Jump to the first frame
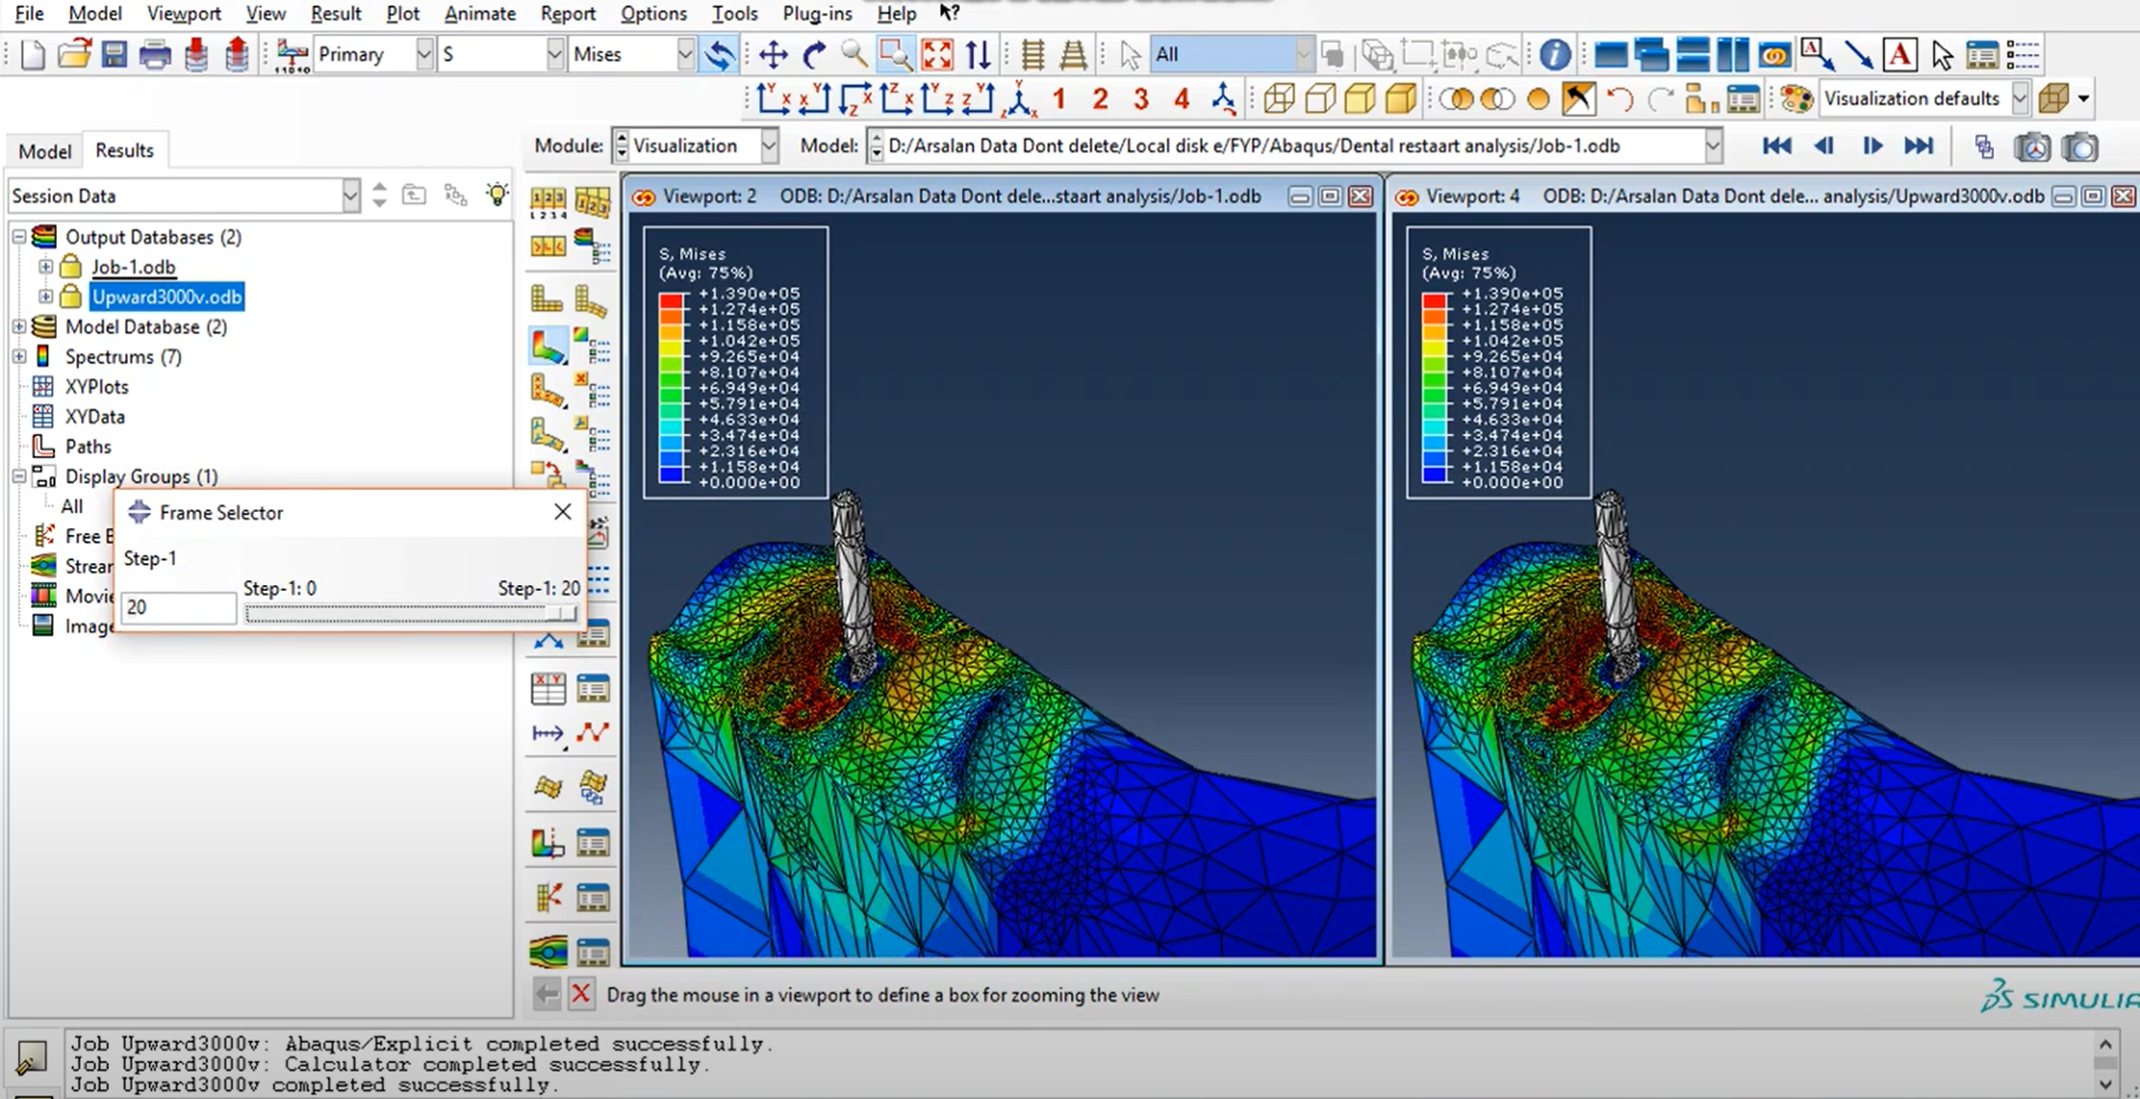2140x1099 pixels. (1776, 146)
